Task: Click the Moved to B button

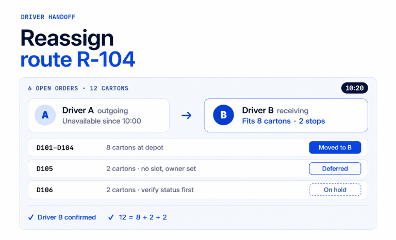Action: point(335,147)
